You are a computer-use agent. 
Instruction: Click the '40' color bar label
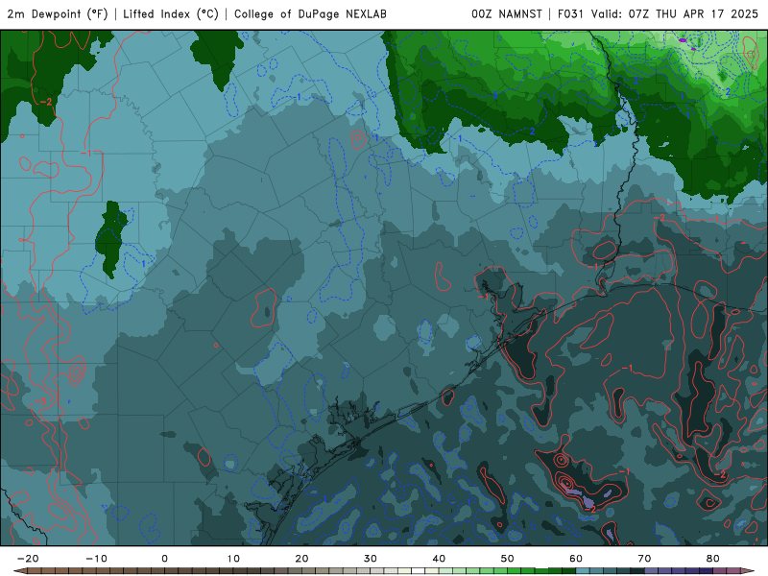point(439,559)
